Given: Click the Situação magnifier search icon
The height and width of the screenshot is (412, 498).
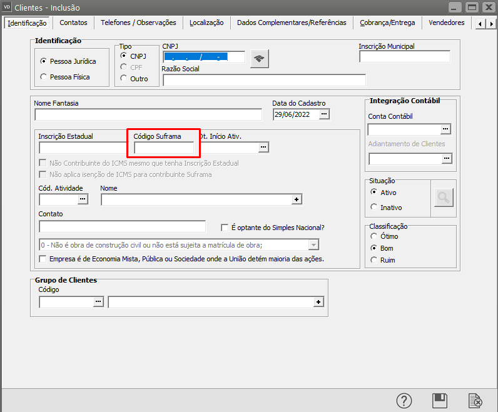Looking at the screenshot, I should point(444,198).
